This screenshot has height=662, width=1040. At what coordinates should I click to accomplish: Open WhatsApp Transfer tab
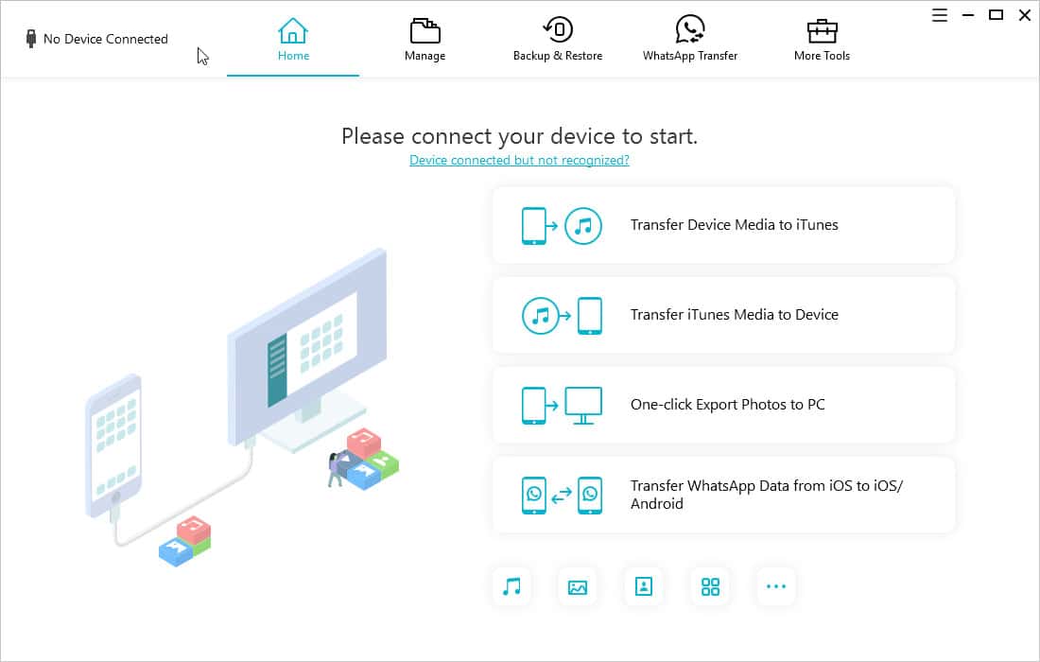point(689,40)
